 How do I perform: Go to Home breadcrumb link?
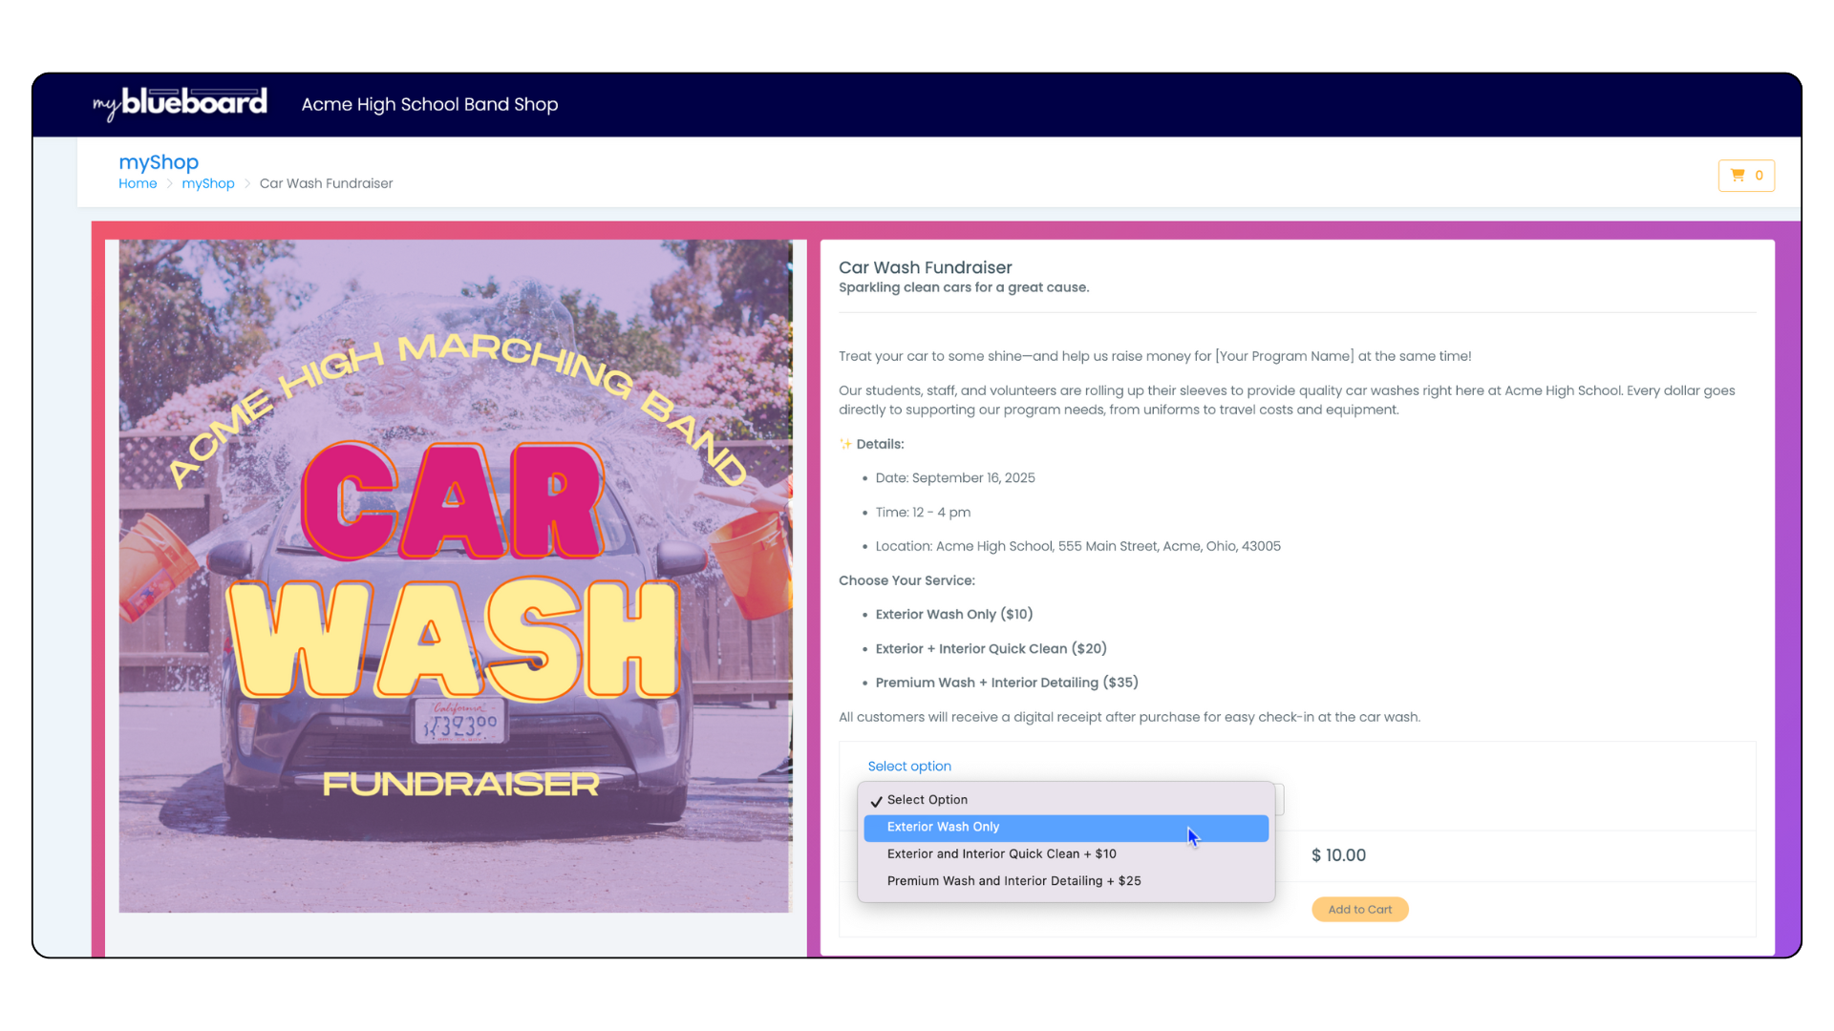[138, 183]
